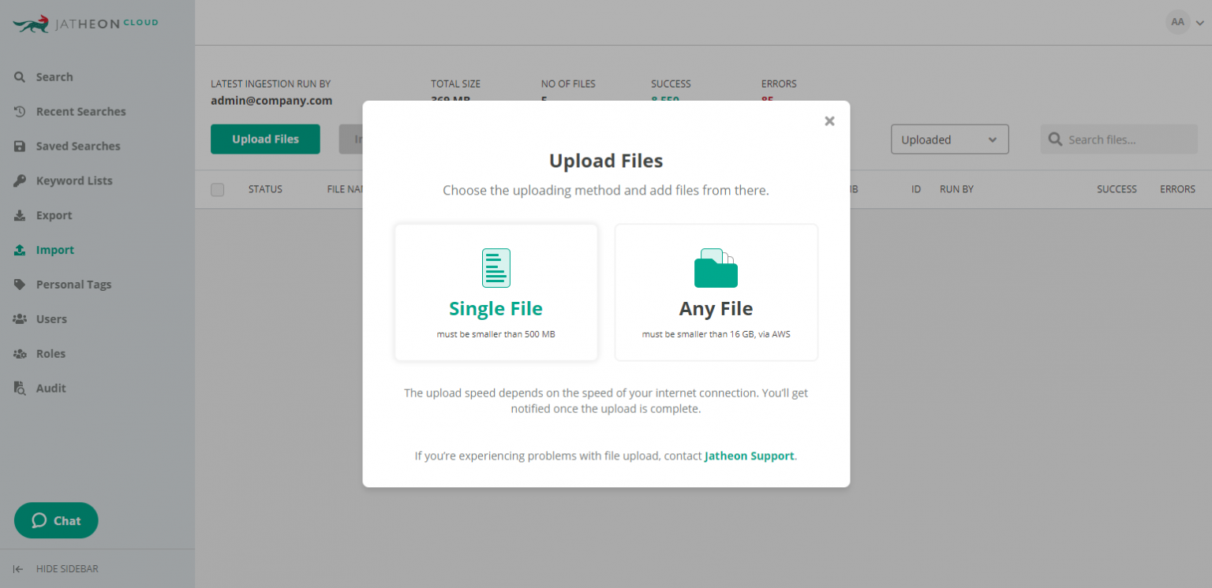Select the Export icon in the sidebar
1212x588 pixels.
tap(21, 215)
